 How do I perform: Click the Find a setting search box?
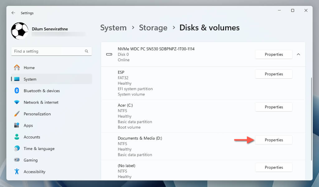click(48, 51)
